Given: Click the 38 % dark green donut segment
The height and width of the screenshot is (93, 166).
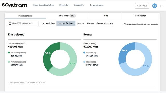Looking at the screenshot, I should [x=48, y=53].
